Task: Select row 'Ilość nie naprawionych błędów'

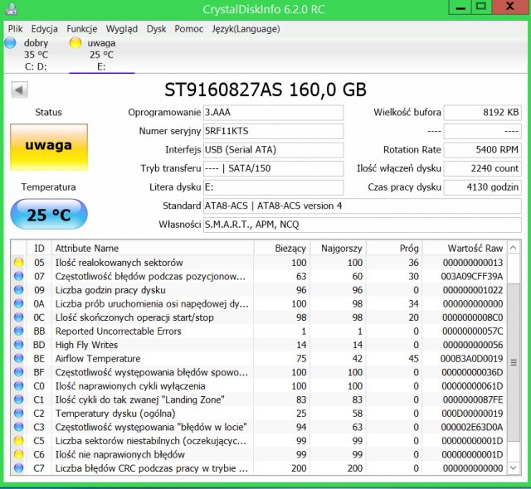Action: click(259, 454)
